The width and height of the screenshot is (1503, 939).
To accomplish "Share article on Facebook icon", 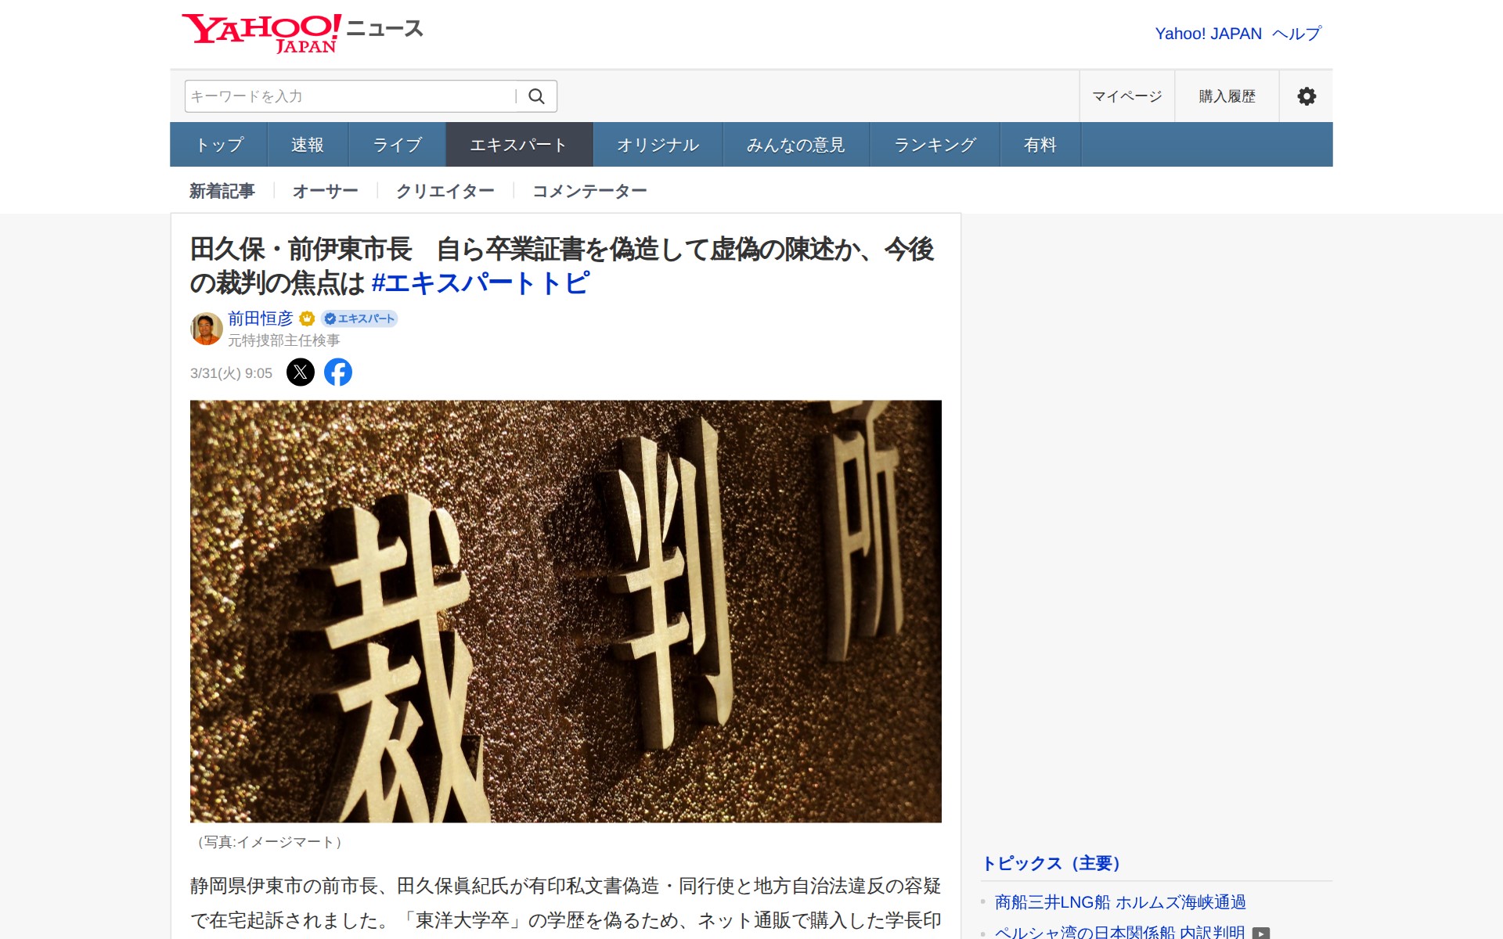I will [x=338, y=372].
